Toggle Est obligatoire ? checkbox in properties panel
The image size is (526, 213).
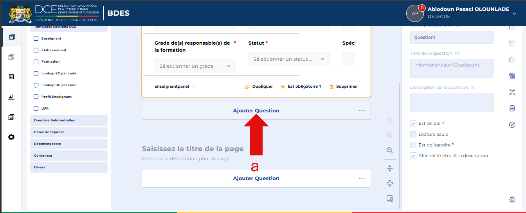(413, 145)
